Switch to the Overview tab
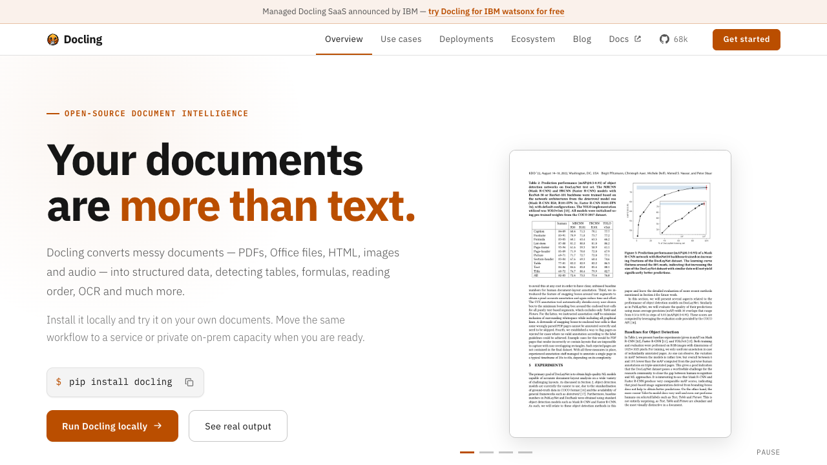 (x=344, y=39)
